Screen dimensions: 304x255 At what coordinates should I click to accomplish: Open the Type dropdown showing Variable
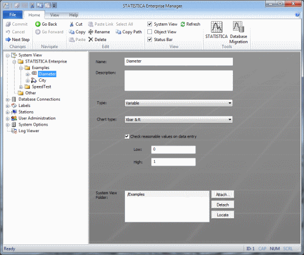tap(178, 103)
